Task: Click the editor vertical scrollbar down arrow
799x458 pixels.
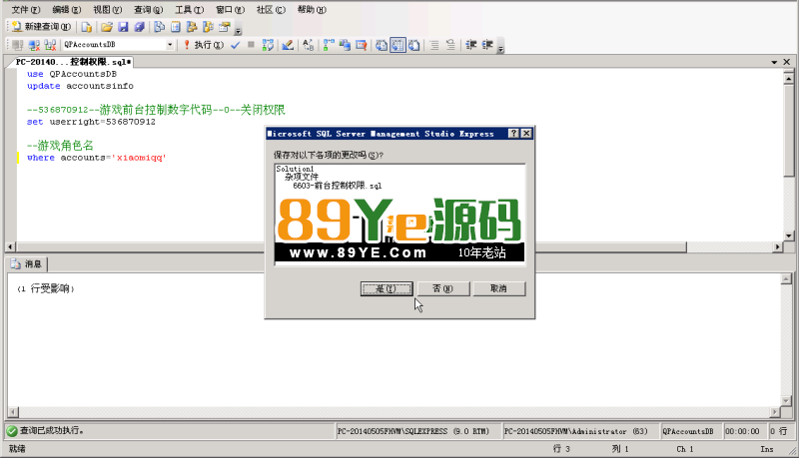Action: (x=788, y=235)
